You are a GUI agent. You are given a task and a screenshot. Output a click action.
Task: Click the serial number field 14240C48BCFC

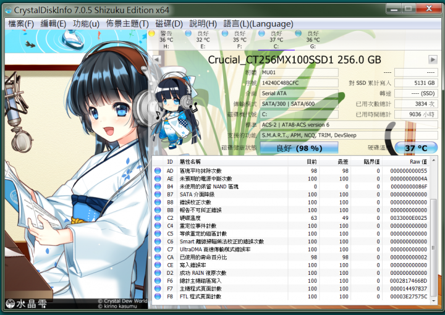[299, 83]
